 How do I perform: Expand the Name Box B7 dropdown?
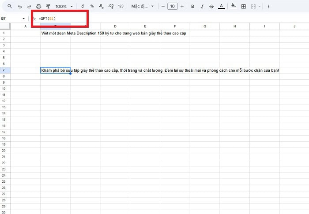[24, 18]
